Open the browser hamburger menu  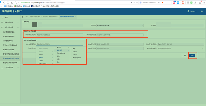(x=204, y=2)
